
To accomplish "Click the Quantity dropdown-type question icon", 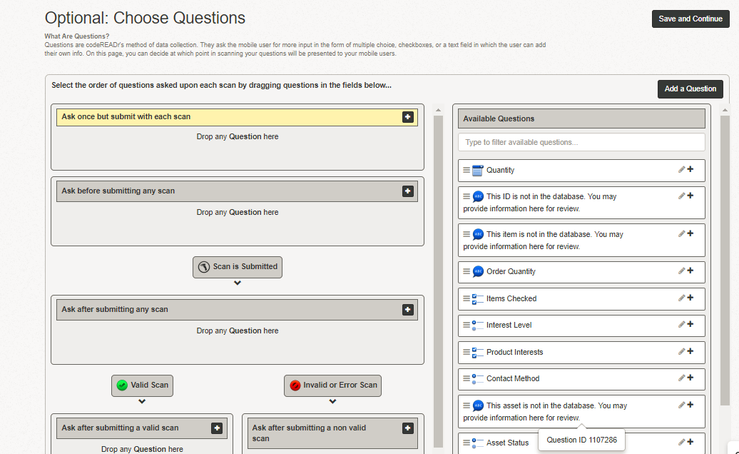I will click(477, 170).
